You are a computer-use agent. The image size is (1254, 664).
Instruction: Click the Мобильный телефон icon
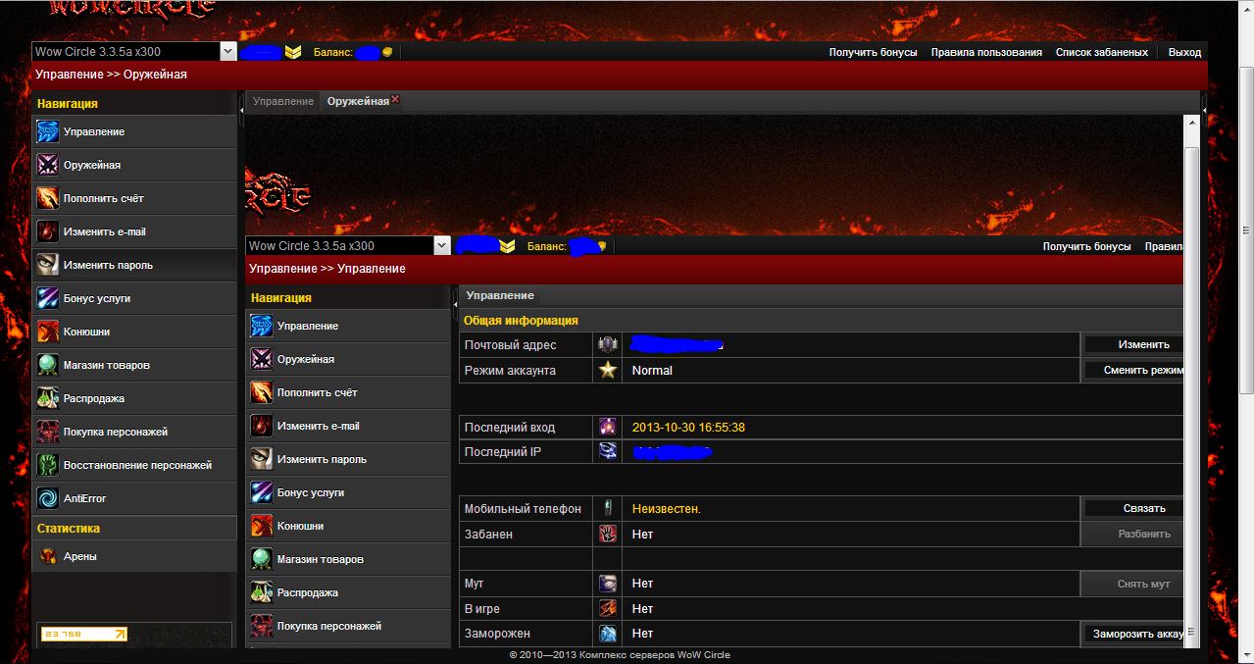click(x=608, y=508)
